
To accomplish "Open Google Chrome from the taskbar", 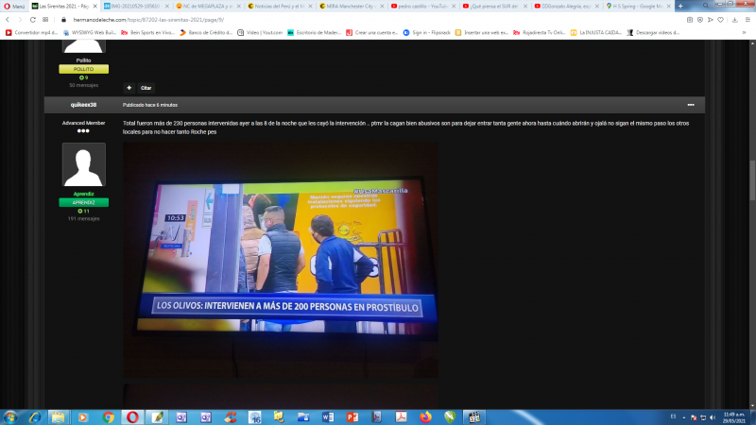I will (x=109, y=416).
